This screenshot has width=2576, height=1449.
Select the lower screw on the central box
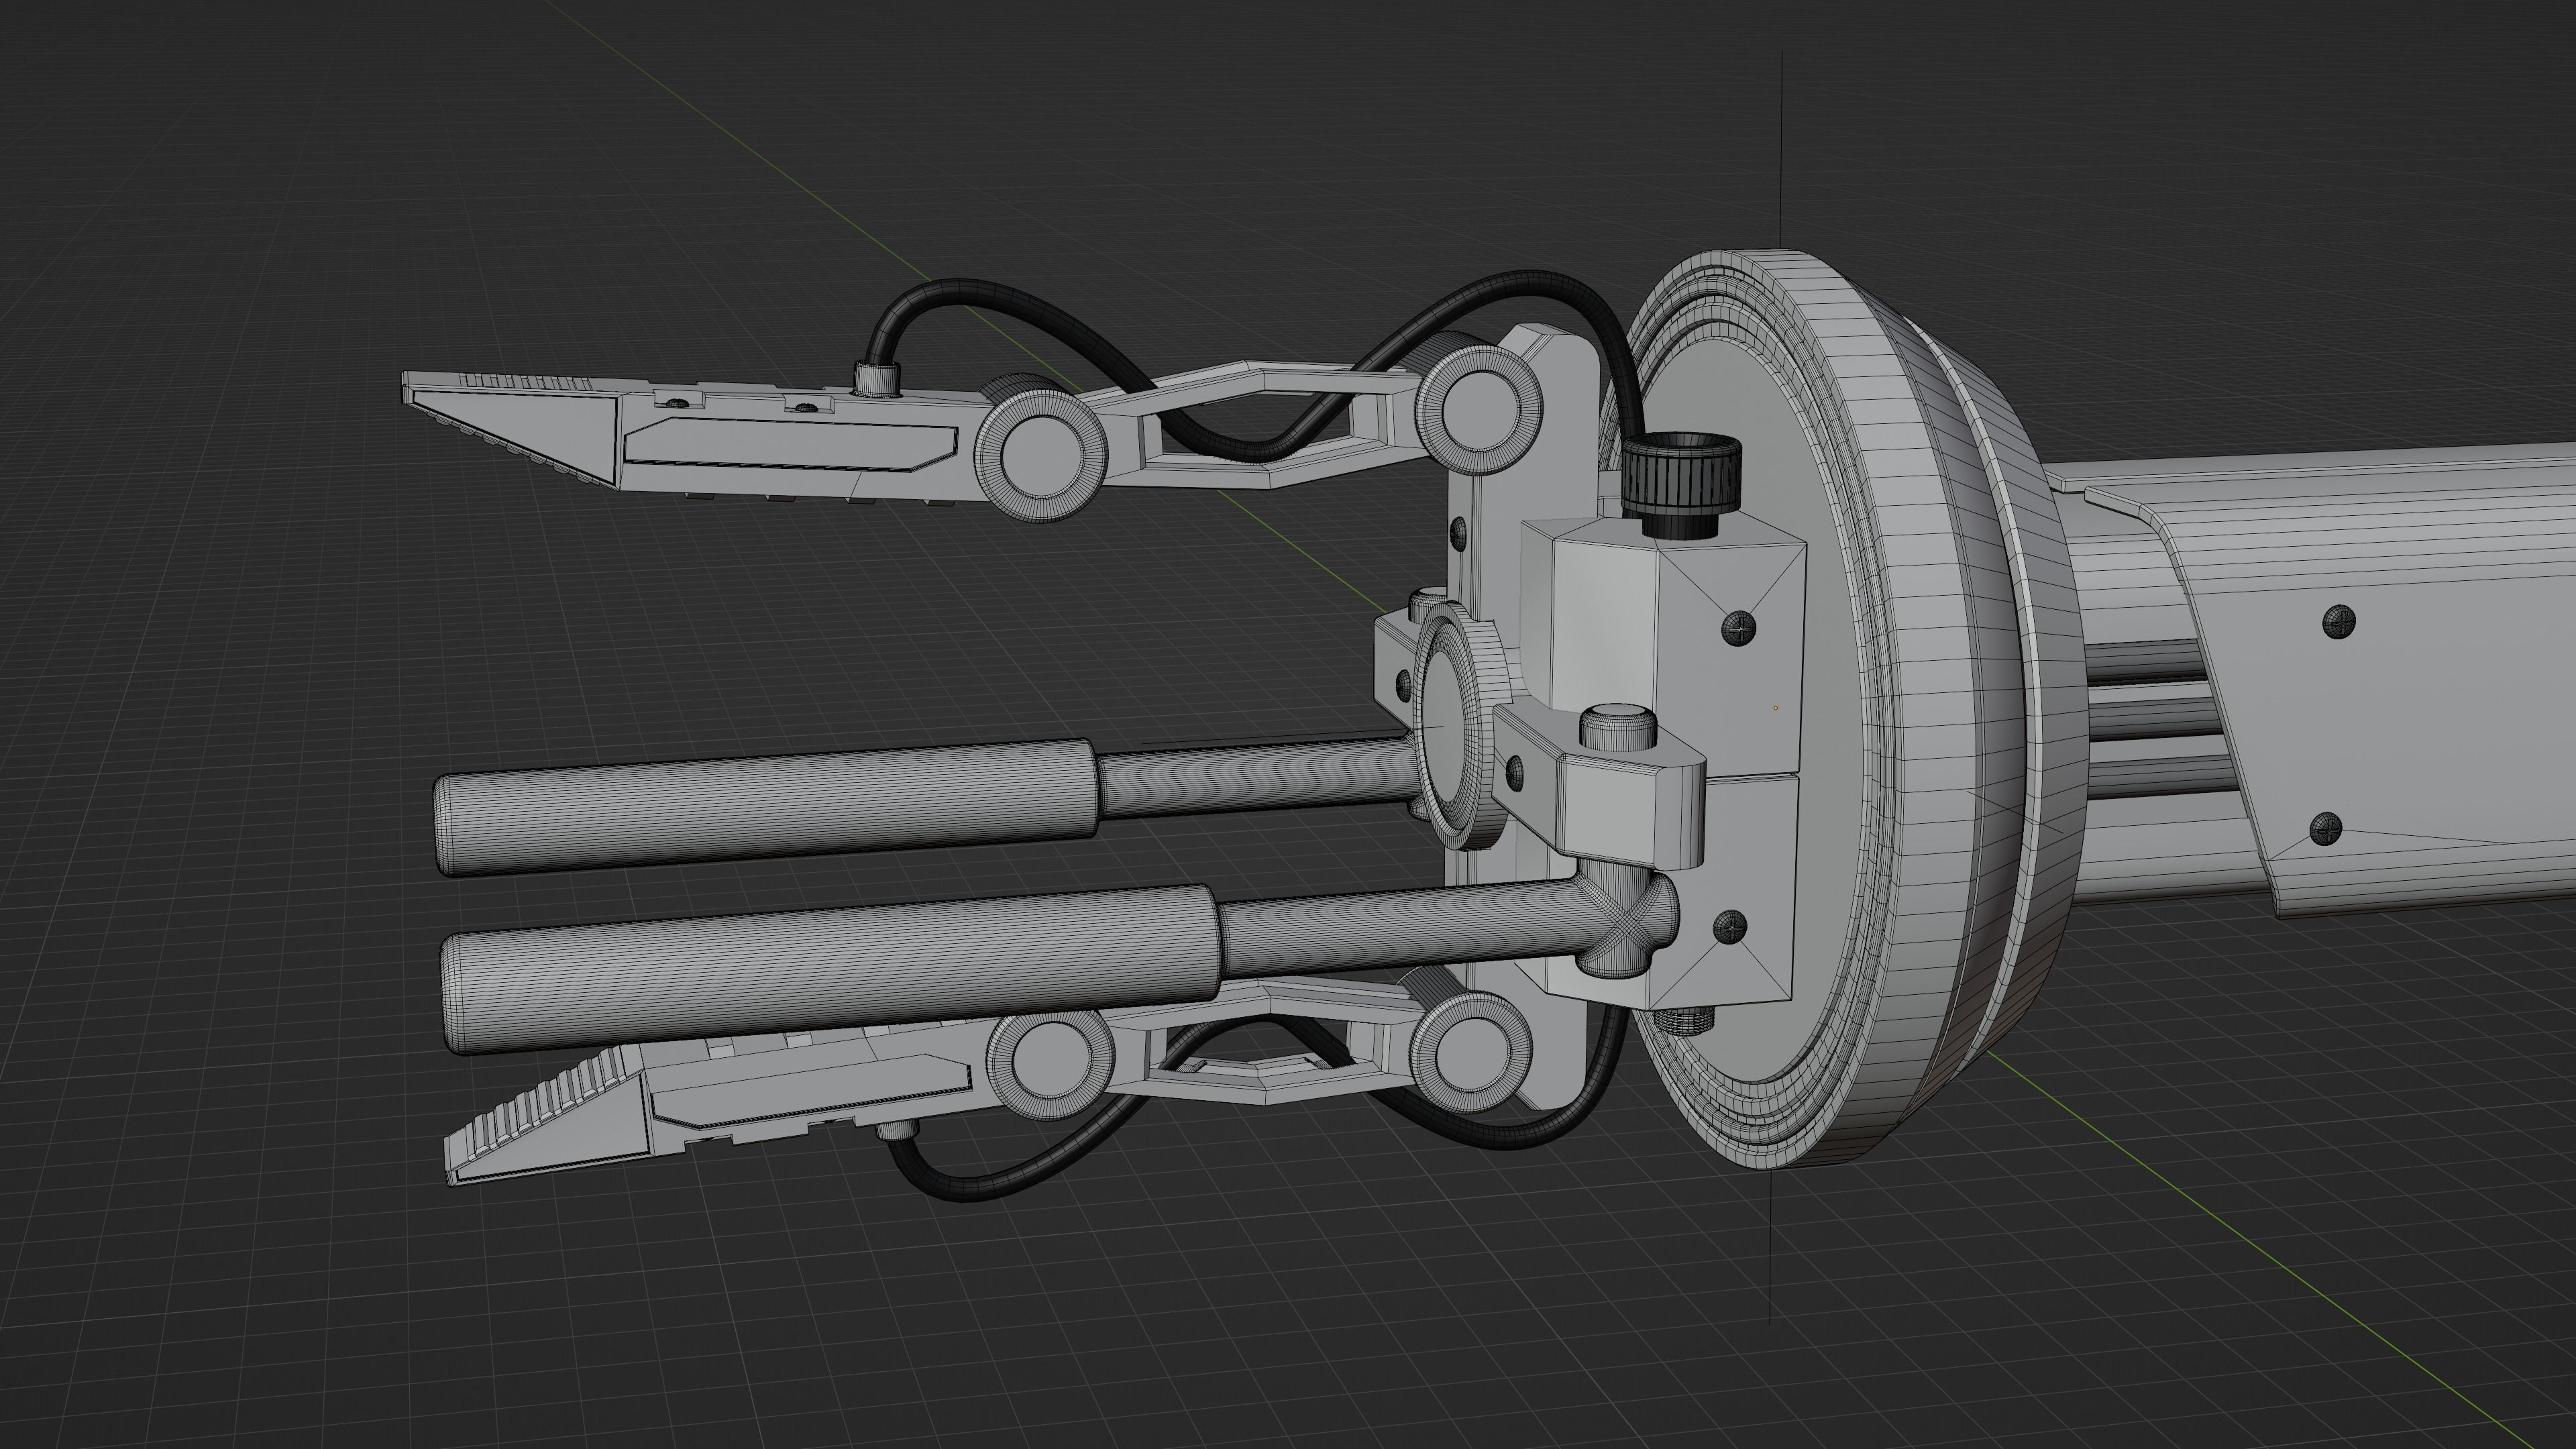1730,927
